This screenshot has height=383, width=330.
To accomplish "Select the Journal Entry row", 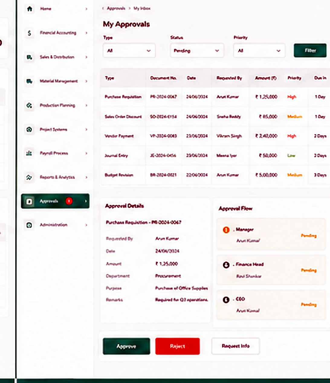I will tap(215, 155).
